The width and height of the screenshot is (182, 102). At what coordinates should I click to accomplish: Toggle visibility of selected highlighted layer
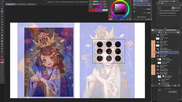(x=152, y=52)
